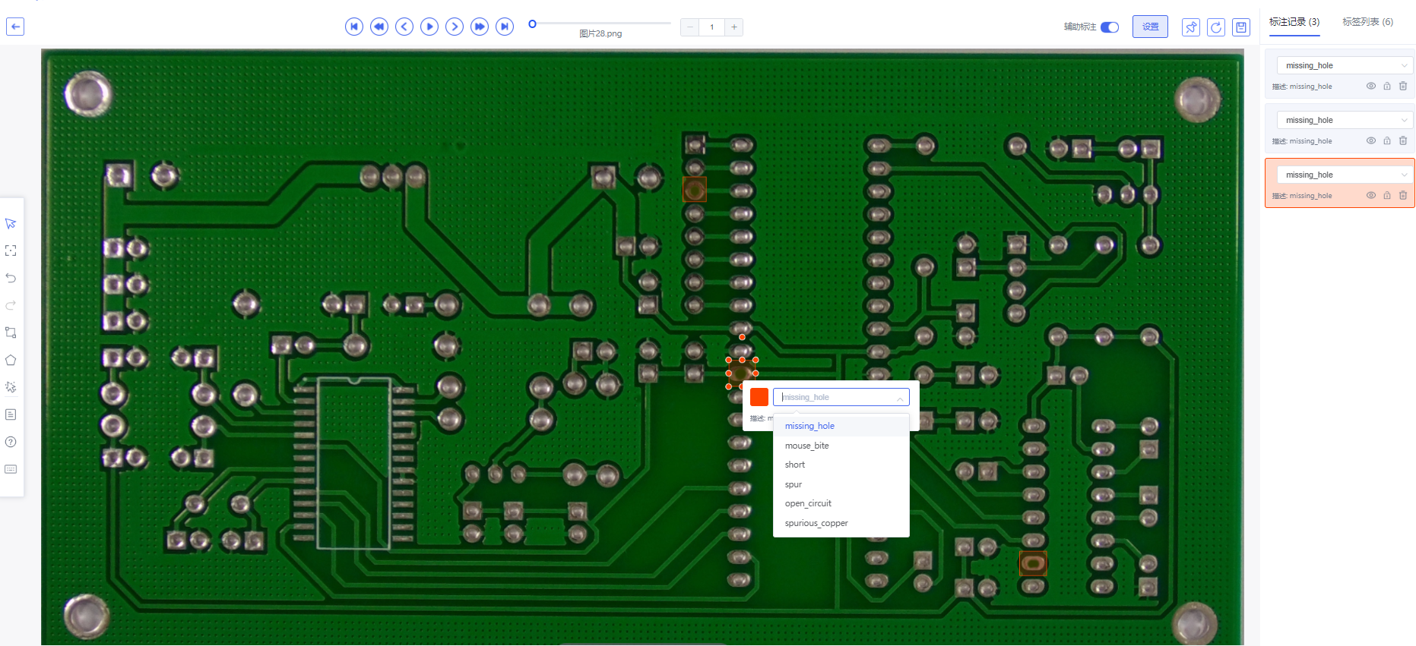Click the filename 图片28.png label
The width and height of the screenshot is (1416, 646).
click(x=600, y=33)
